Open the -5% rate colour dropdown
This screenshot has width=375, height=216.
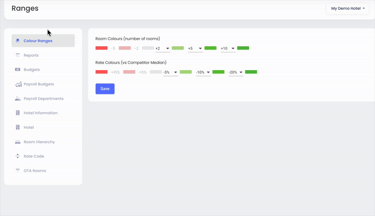(x=171, y=72)
